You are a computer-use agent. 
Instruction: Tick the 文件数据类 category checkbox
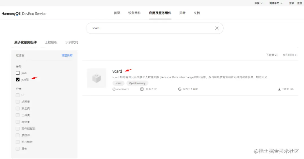[x=18, y=129]
